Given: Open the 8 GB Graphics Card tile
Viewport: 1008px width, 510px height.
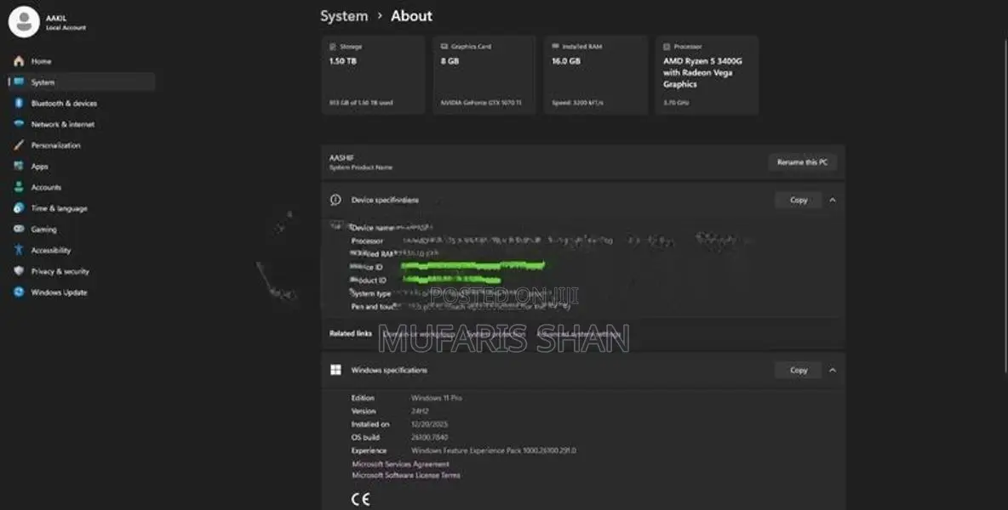Looking at the screenshot, I should (x=484, y=75).
